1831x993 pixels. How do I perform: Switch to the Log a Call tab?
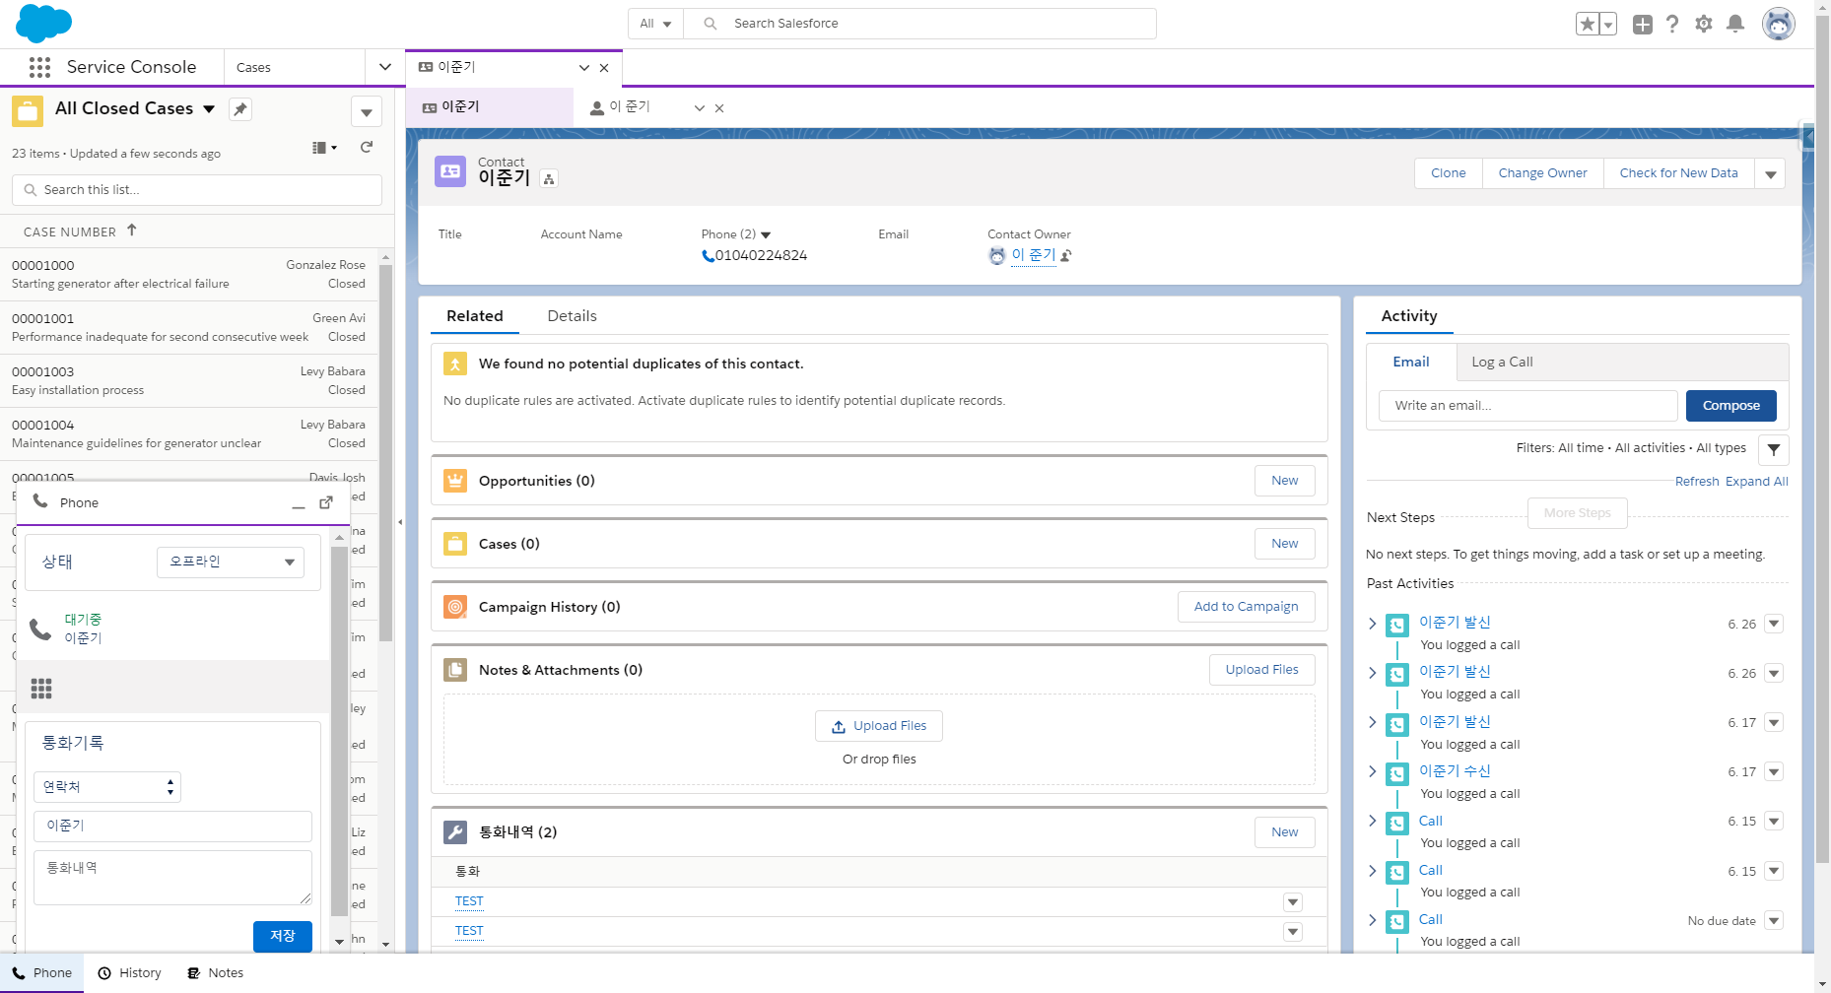click(1502, 363)
